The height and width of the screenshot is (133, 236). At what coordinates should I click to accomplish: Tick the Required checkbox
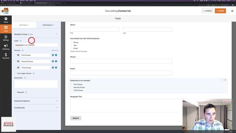15,92
